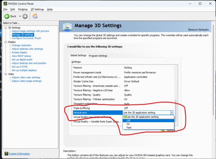Select Set up G-SYNC in task tree
216x159 pixels.
tap(20, 67)
